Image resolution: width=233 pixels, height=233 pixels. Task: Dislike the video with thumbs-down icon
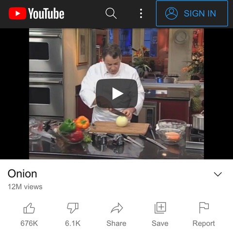point(73,208)
